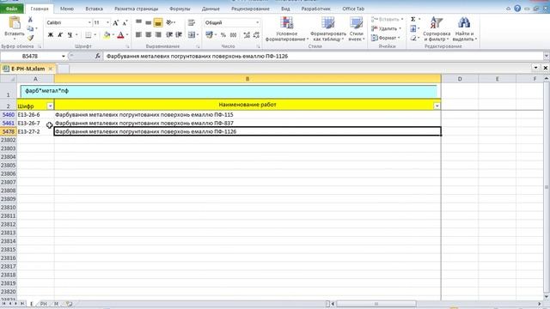The height and width of the screenshot is (309, 550).
Task: Switch to the РН sheet tab
Action: coord(44,304)
